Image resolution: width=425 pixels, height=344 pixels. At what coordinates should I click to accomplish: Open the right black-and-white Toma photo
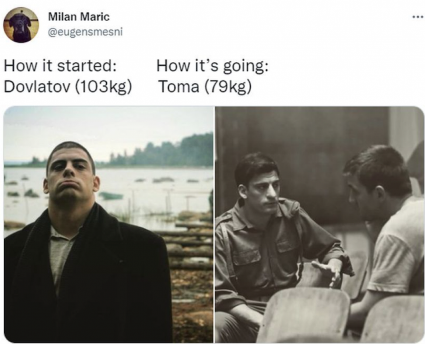click(x=320, y=224)
